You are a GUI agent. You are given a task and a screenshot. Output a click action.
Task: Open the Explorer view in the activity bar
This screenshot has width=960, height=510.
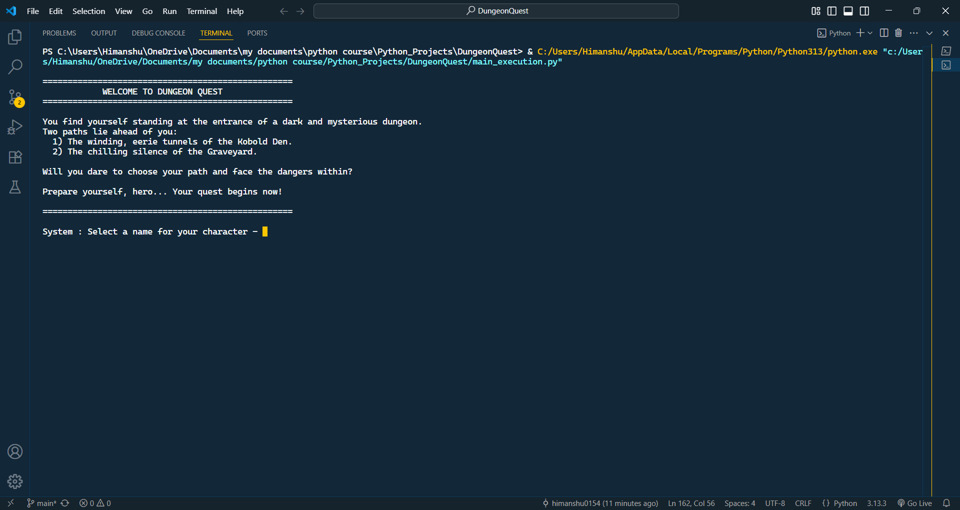pyautogui.click(x=15, y=37)
